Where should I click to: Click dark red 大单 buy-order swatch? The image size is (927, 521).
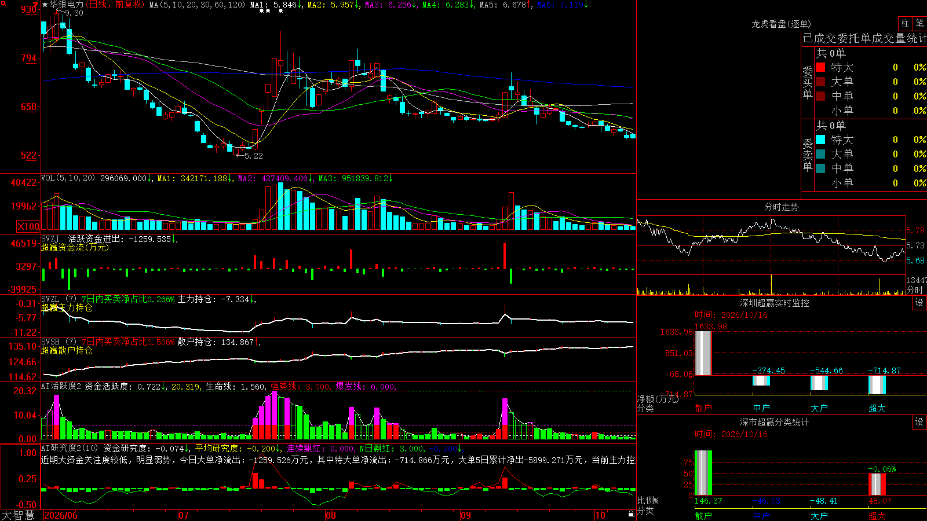tap(820, 82)
